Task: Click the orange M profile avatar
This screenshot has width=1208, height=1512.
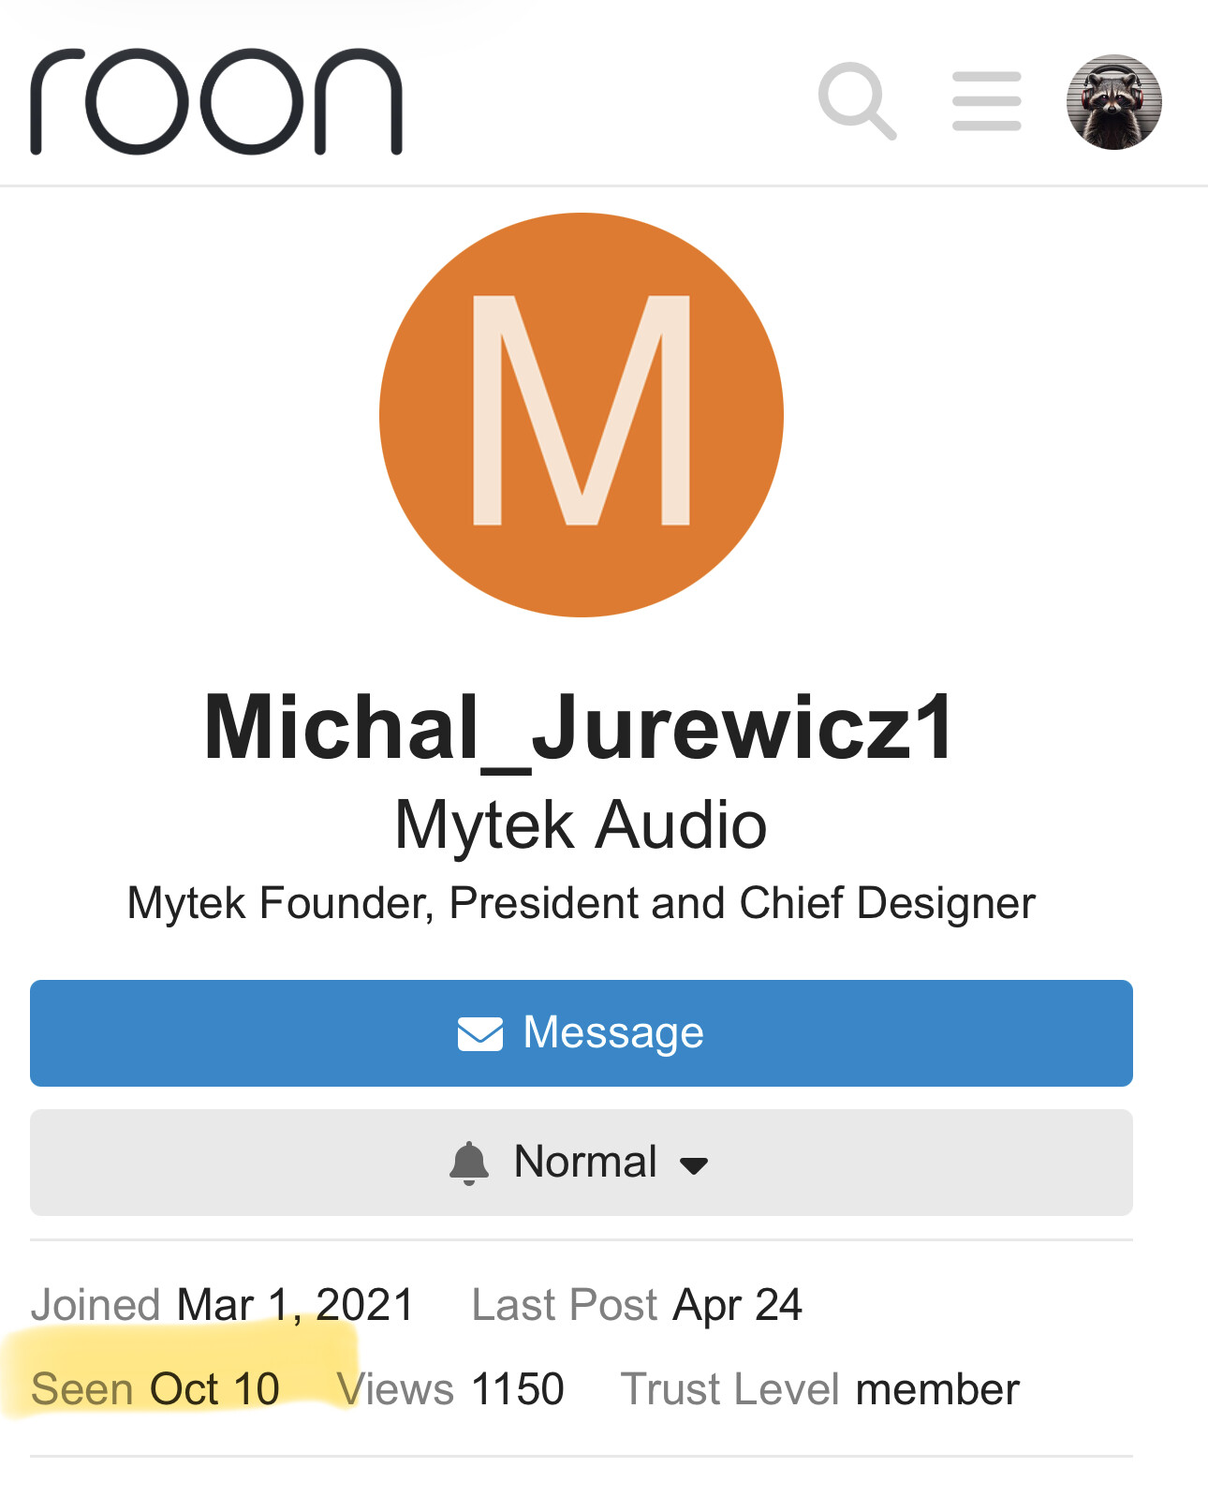Action: (581, 415)
